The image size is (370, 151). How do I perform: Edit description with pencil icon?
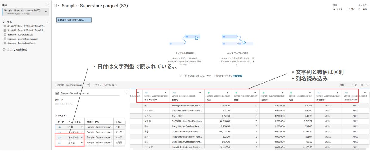click(62, 100)
